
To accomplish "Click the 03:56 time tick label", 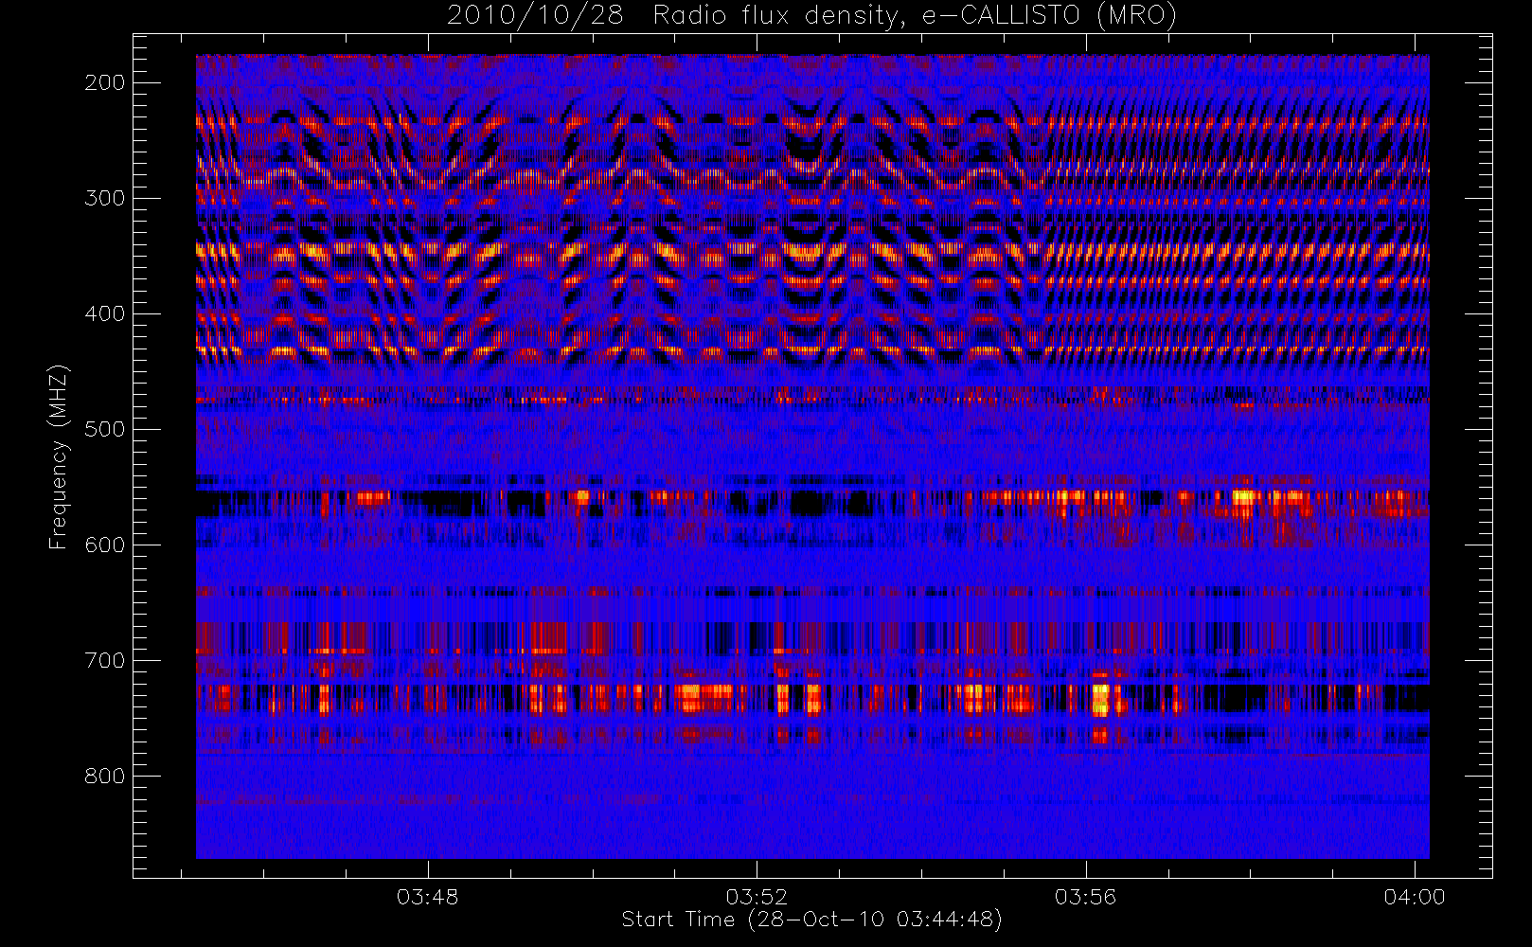I will [1085, 897].
